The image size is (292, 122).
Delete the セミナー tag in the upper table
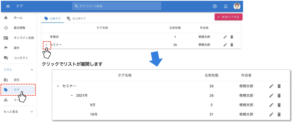tap(232, 45)
